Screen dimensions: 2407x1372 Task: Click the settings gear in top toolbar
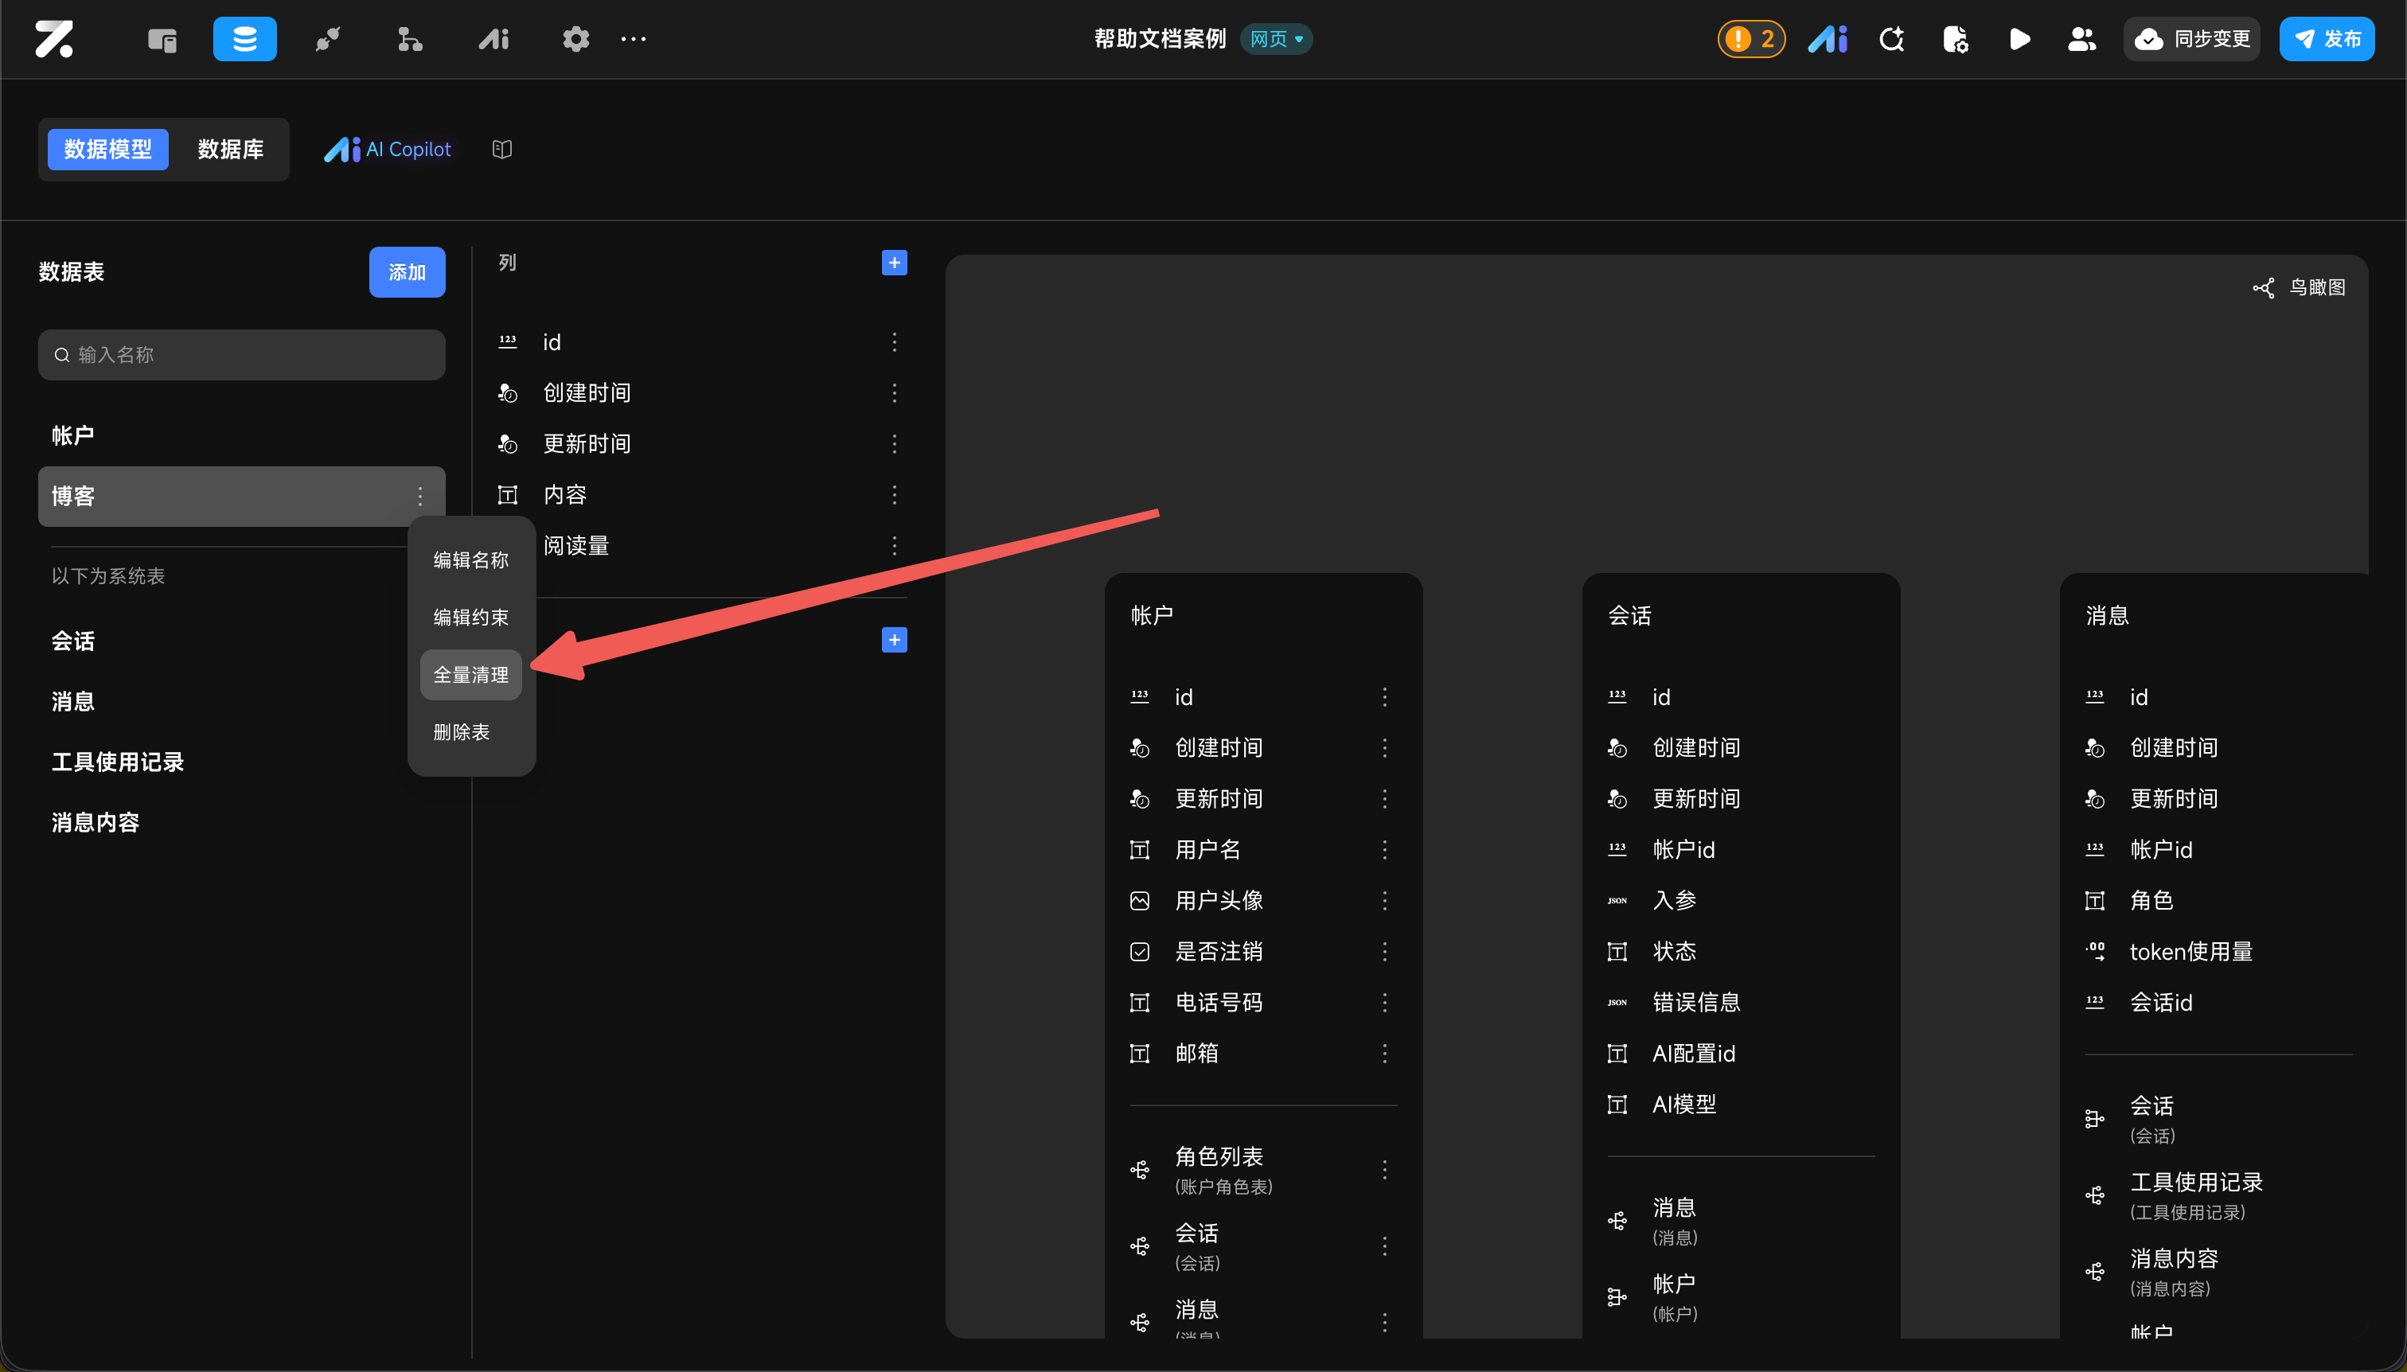click(x=575, y=39)
